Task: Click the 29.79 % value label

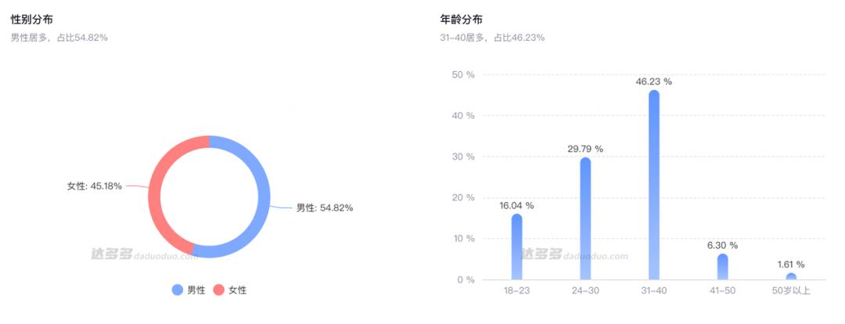Action: [x=585, y=149]
